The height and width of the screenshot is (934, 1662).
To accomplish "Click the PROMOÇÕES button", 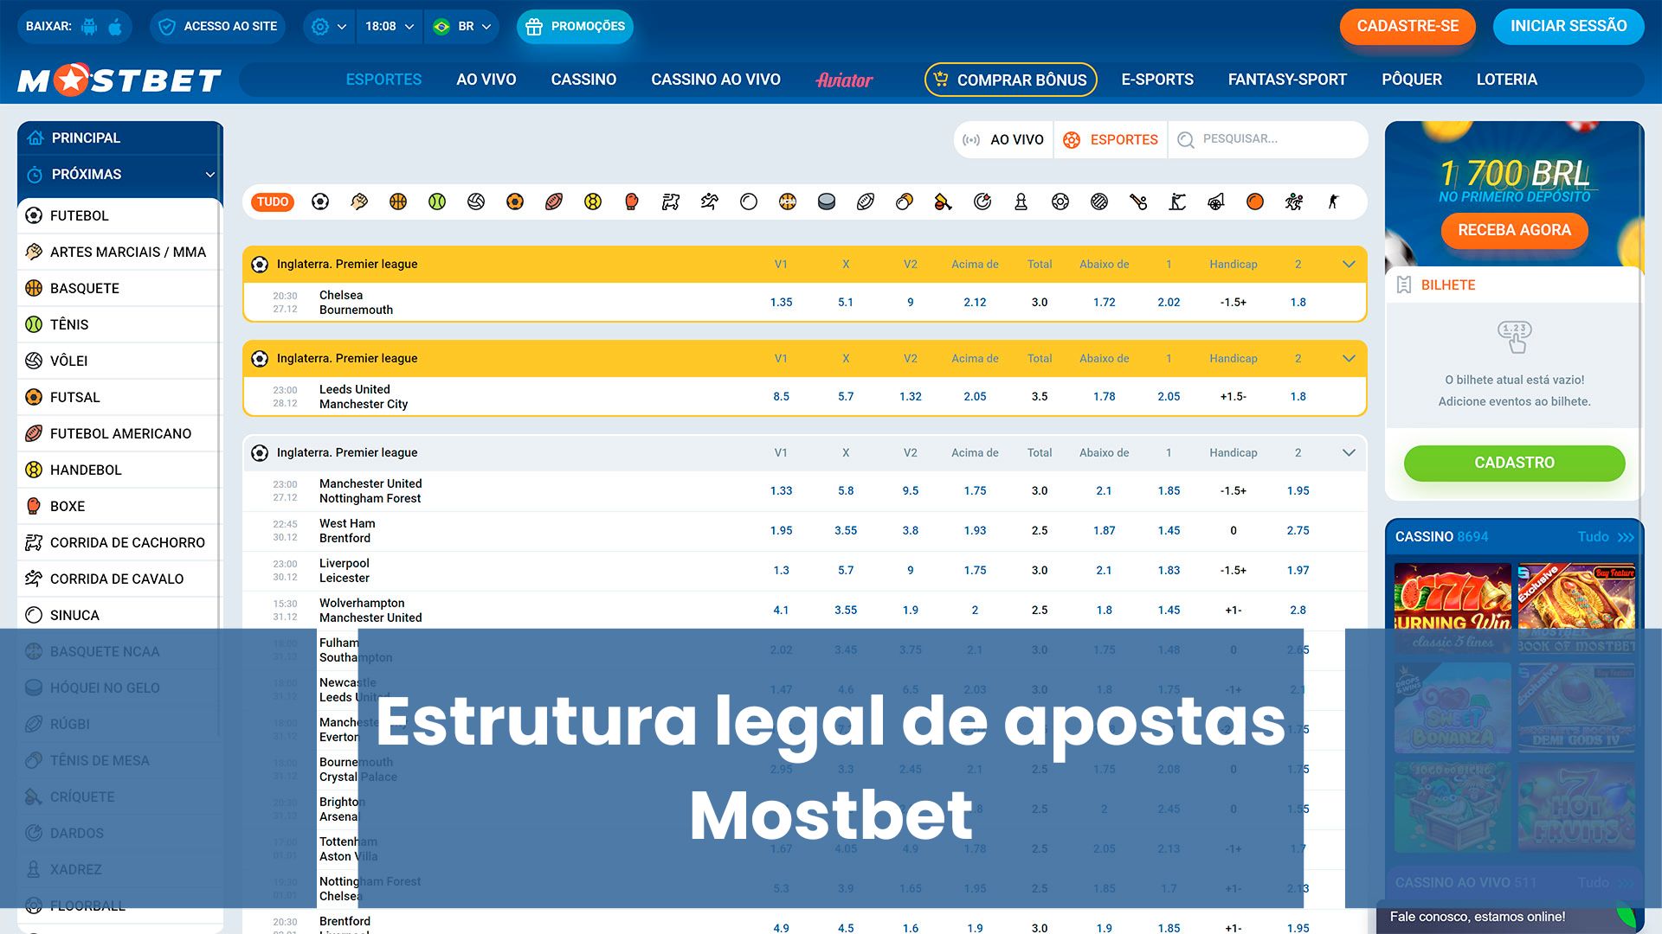I will click(575, 27).
